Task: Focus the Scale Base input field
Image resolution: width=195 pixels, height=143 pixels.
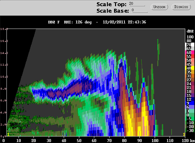Action: pos(139,10)
